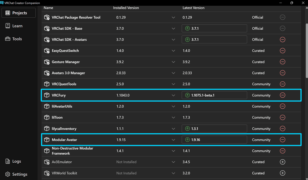This screenshot has height=180, width=308.
Task: Open version dropdown for VRWorld Toolkit
Action: (x=174, y=173)
